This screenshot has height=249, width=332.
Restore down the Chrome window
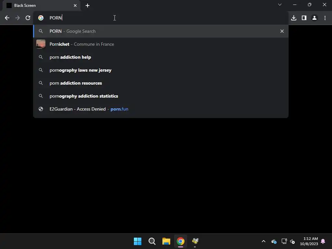(x=309, y=5)
